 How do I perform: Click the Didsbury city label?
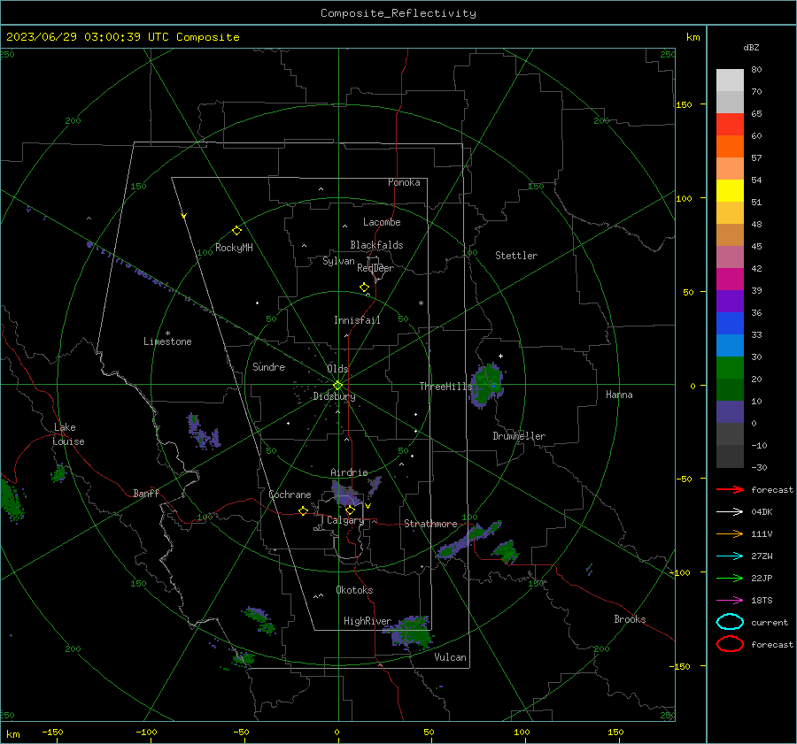pos(334,396)
